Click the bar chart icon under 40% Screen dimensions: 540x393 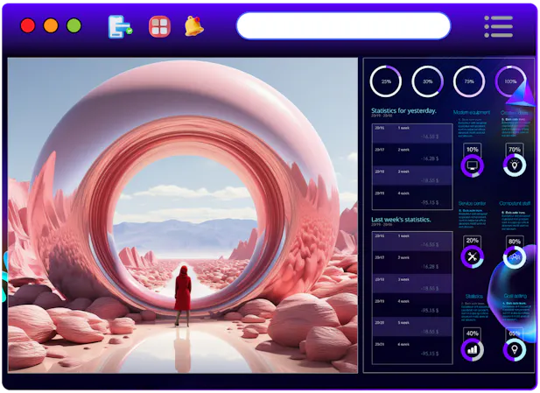coord(472,350)
